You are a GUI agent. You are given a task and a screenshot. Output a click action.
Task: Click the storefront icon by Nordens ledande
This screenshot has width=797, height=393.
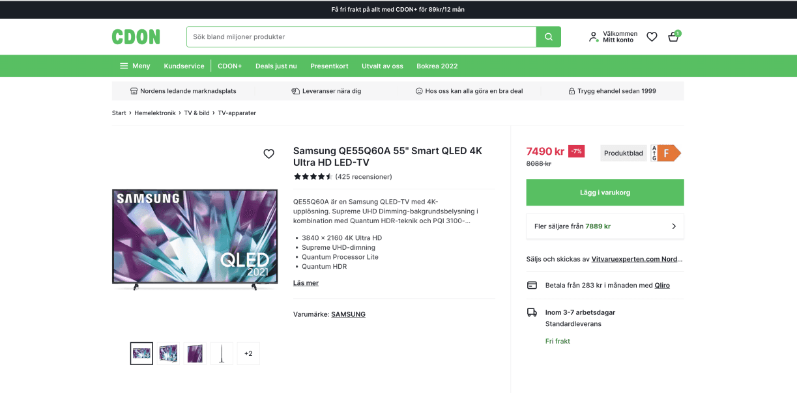pyautogui.click(x=134, y=91)
